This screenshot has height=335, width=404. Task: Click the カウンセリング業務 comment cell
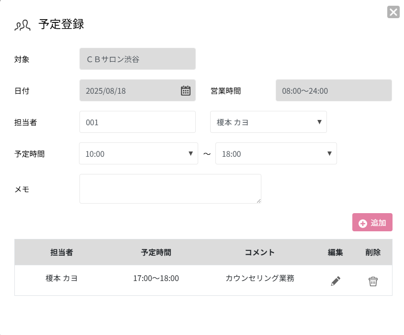(x=259, y=278)
